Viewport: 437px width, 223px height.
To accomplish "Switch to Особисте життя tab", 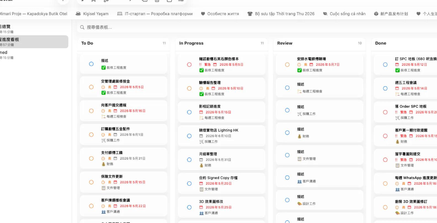I will point(220,14).
